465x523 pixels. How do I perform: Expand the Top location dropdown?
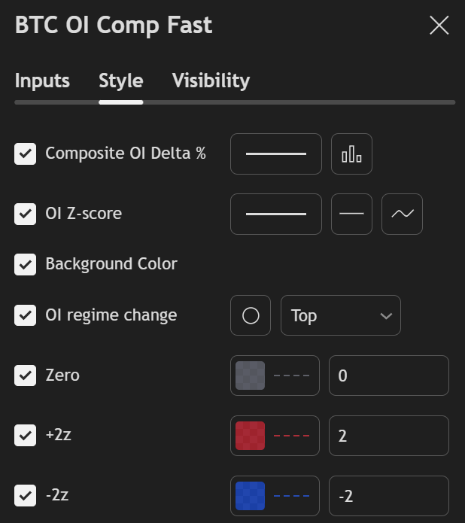tap(341, 315)
